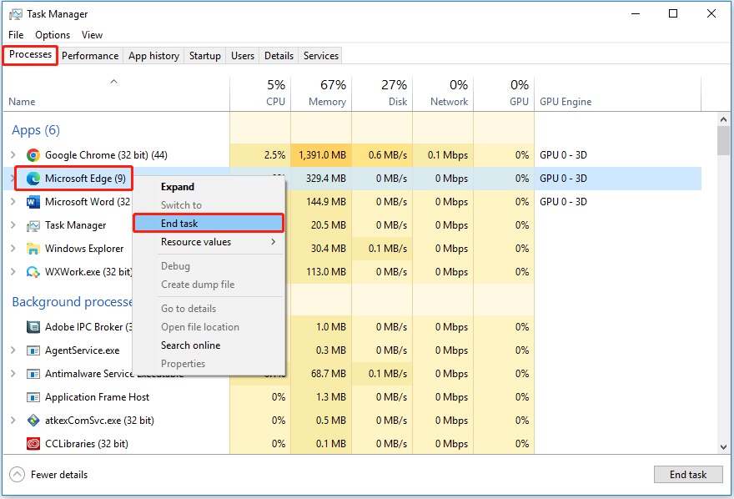The width and height of the screenshot is (734, 499).
Task: Click the Google Chrome app icon
Action: (x=33, y=155)
